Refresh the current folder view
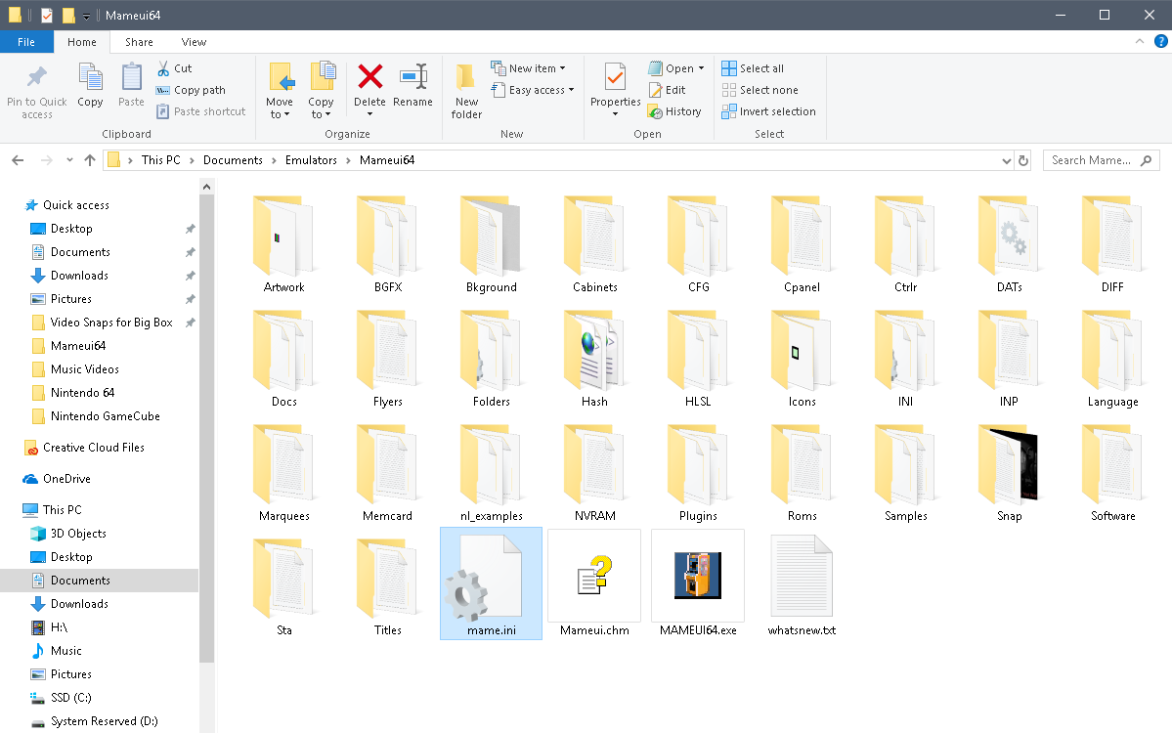Image resolution: width=1172 pixels, height=733 pixels. pyautogui.click(x=1023, y=160)
